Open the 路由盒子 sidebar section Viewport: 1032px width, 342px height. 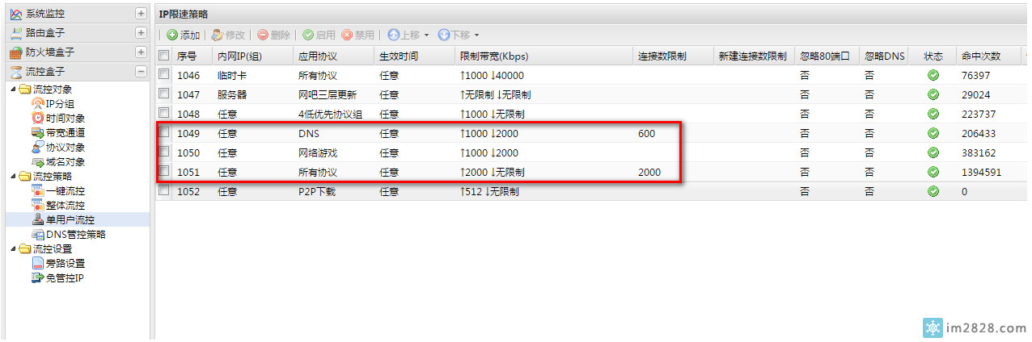coord(45,33)
